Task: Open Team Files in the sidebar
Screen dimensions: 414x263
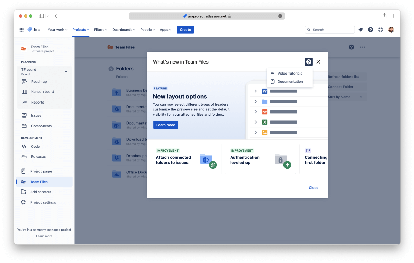Action: tap(44, 182)
